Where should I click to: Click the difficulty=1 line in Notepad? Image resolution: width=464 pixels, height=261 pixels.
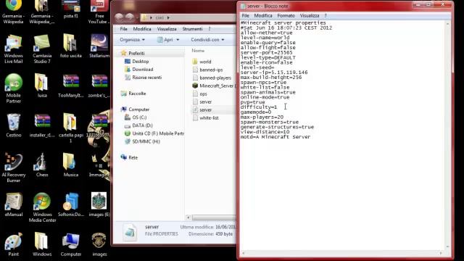[x=259, y=107]
